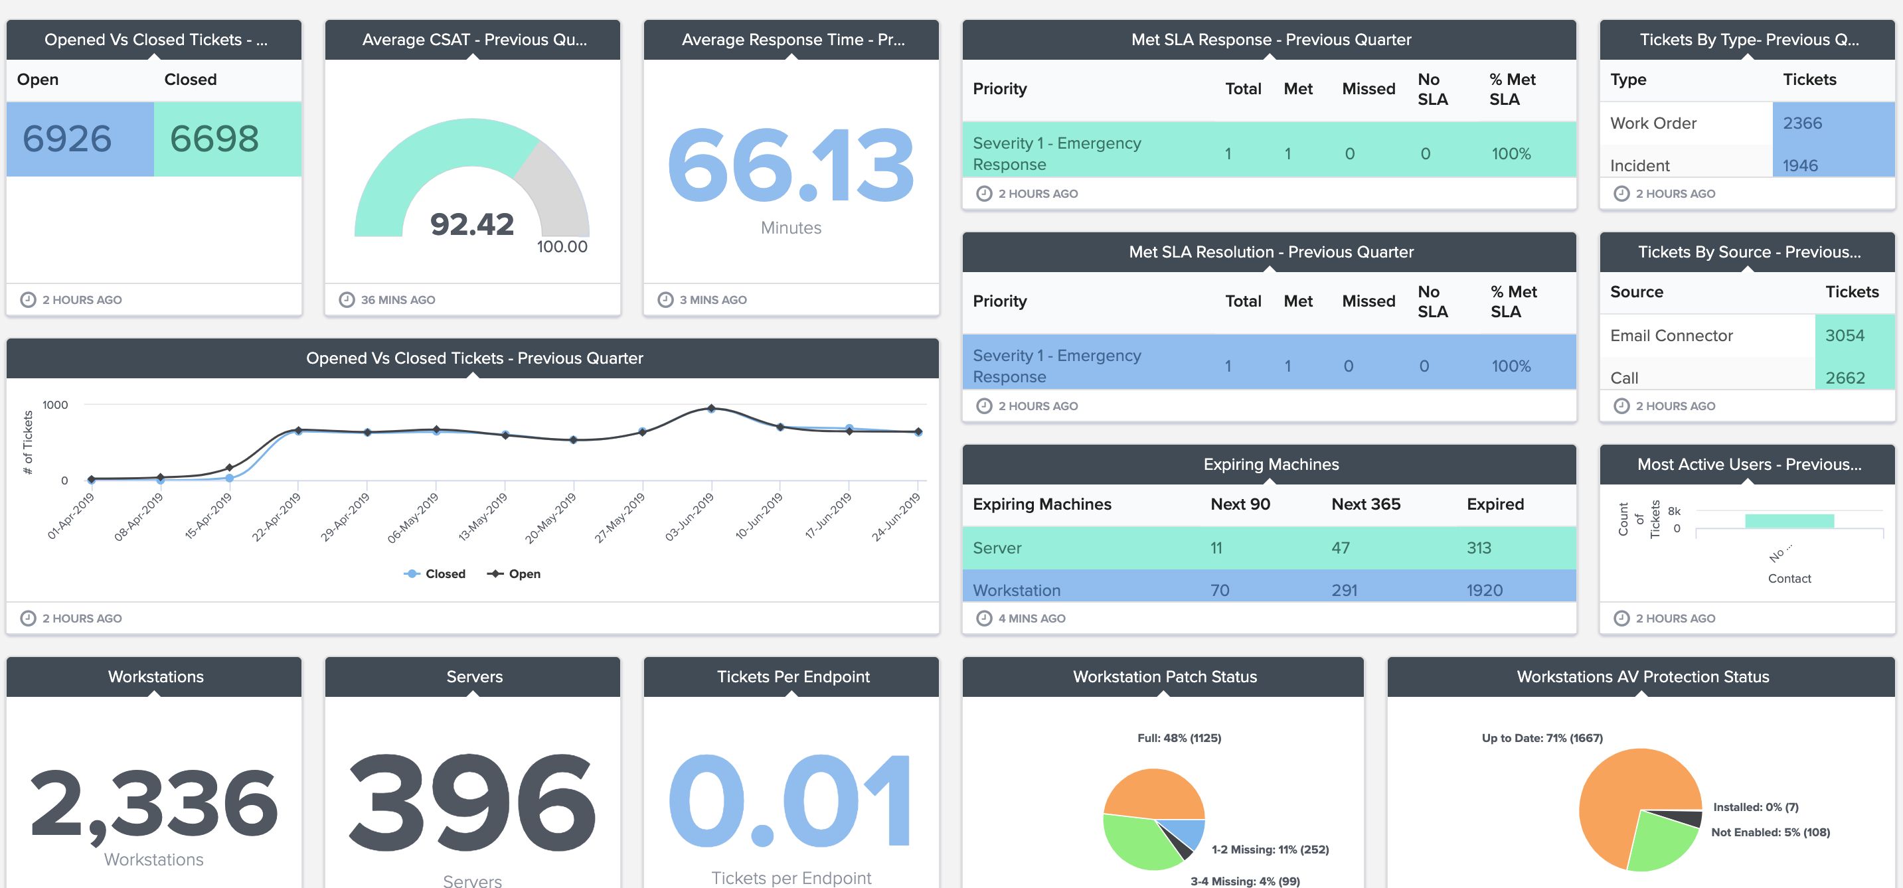Click the 15-Apr-2019 Closed data point
1903x888 pixels.
pos(229,479)
